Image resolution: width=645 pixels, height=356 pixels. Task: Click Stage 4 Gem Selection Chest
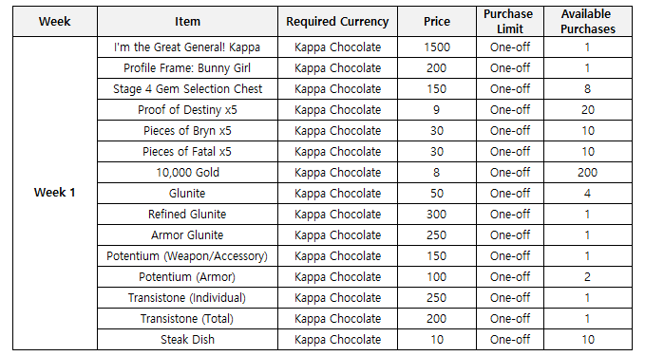(187, 89)
